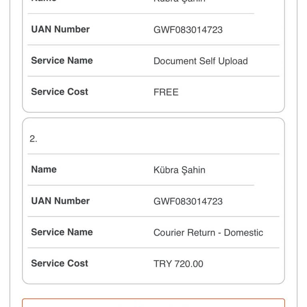Tap the cut-off Name label in the first card
Viewport: 307px width, 307px height.
[44, 1]
